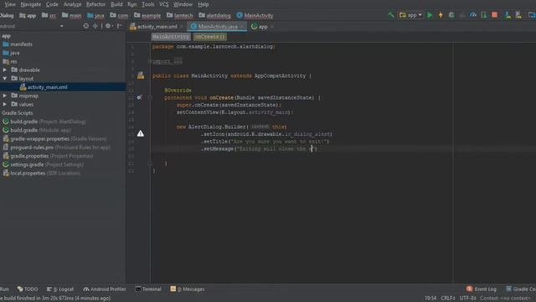This screenshot has width=536, height=302.
Task: Click the Make Project hammer icon
Action: (x=391, y=15)
